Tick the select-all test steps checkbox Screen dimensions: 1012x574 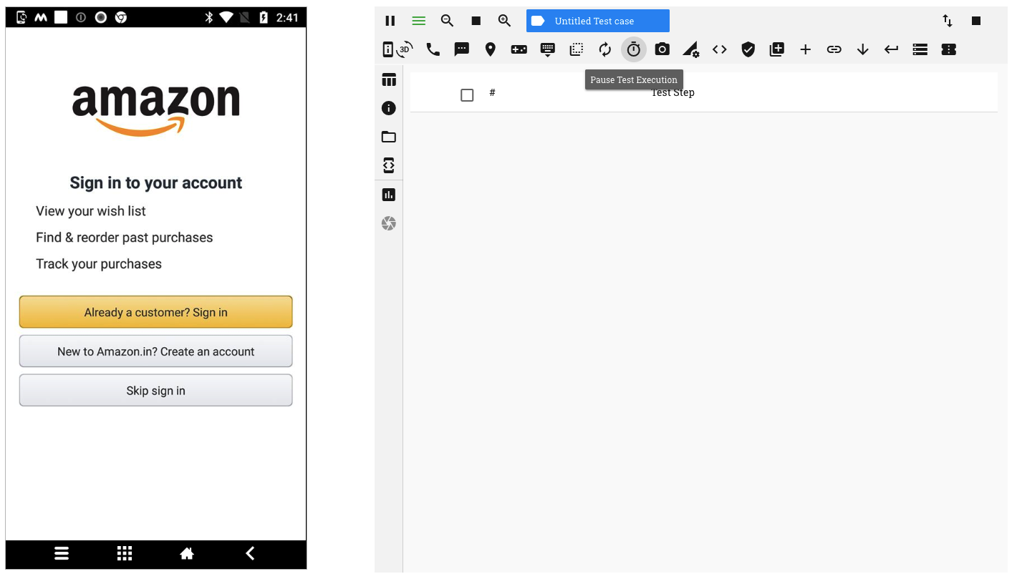tap(467, 94)
